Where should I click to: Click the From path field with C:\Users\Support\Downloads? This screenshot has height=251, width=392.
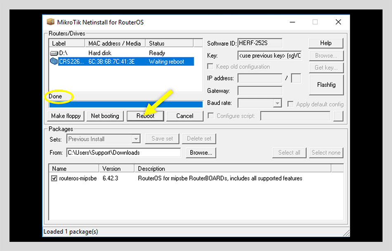(x=123, y=153)
